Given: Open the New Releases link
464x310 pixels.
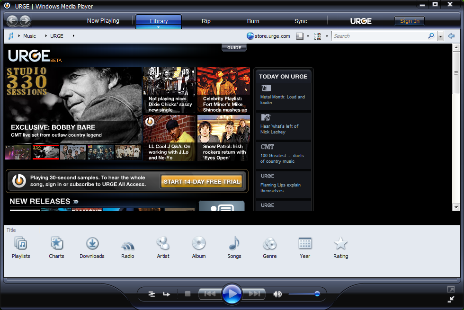Looking at the screenshot, I should (x=44, y=202).
